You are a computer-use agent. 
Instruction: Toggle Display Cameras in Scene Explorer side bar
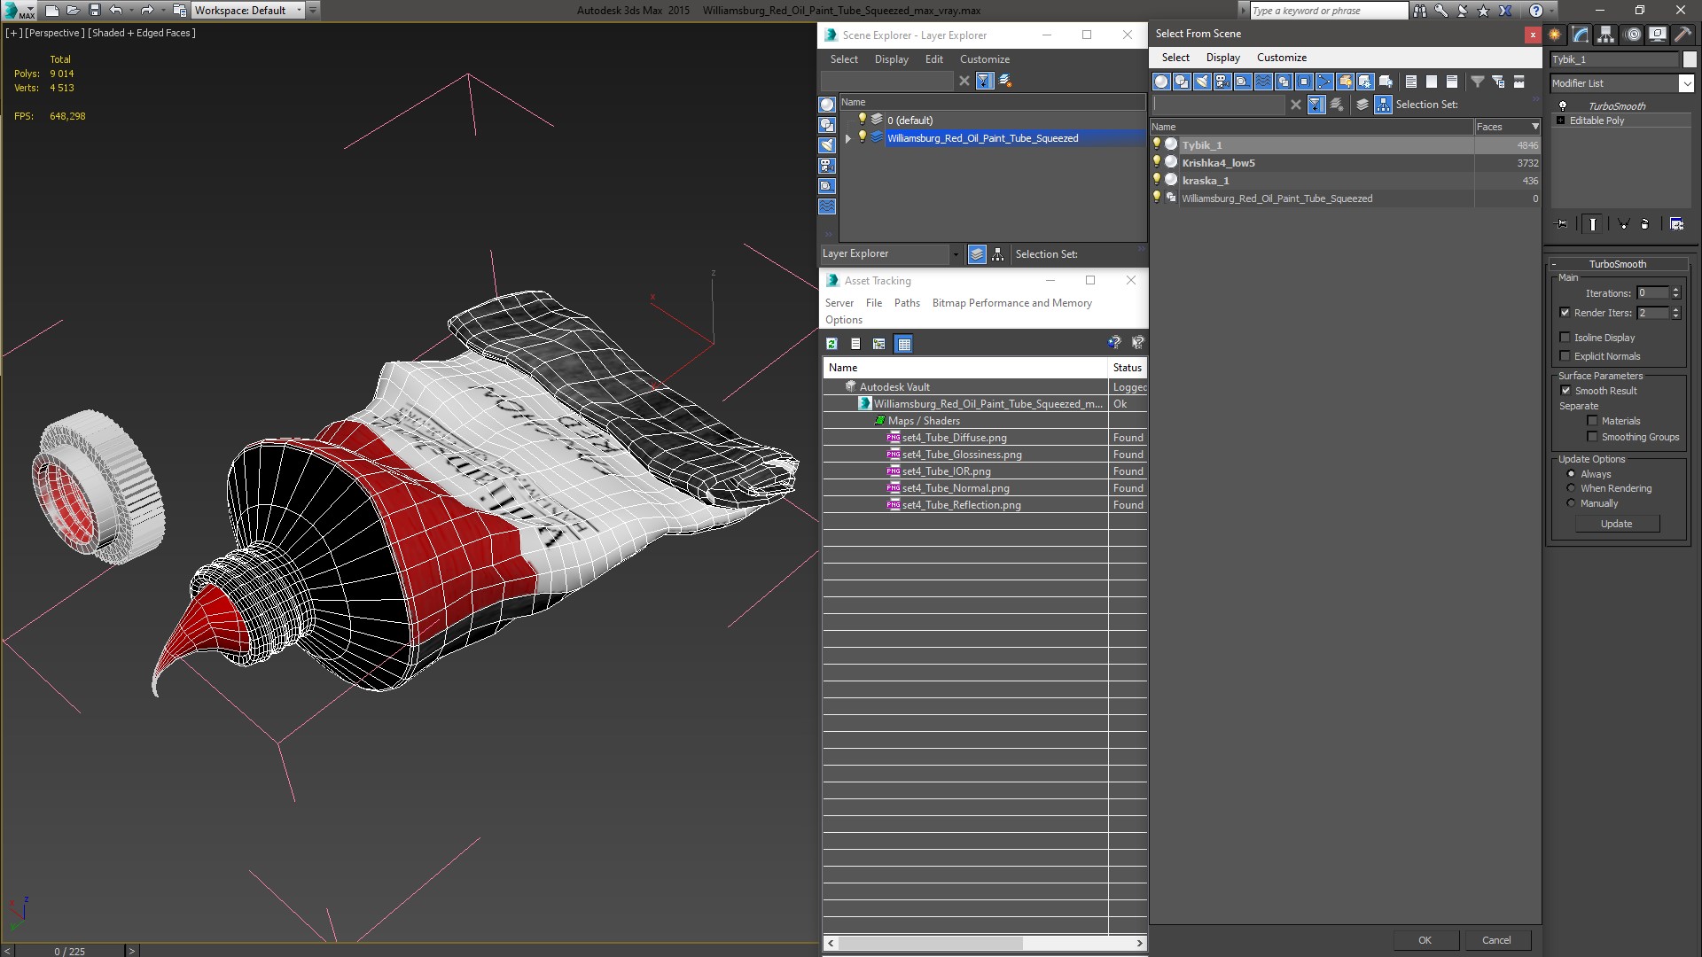click(x=827, y=166)
